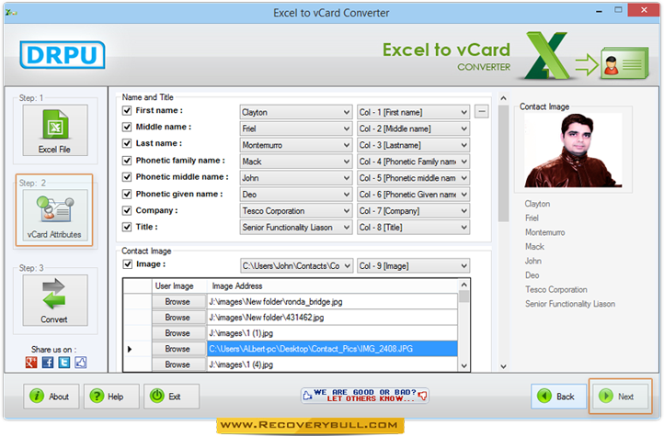Uncheck the First name checkbox
The height and width of the screenshot is (436, 664).
click(x=127, y=111)
